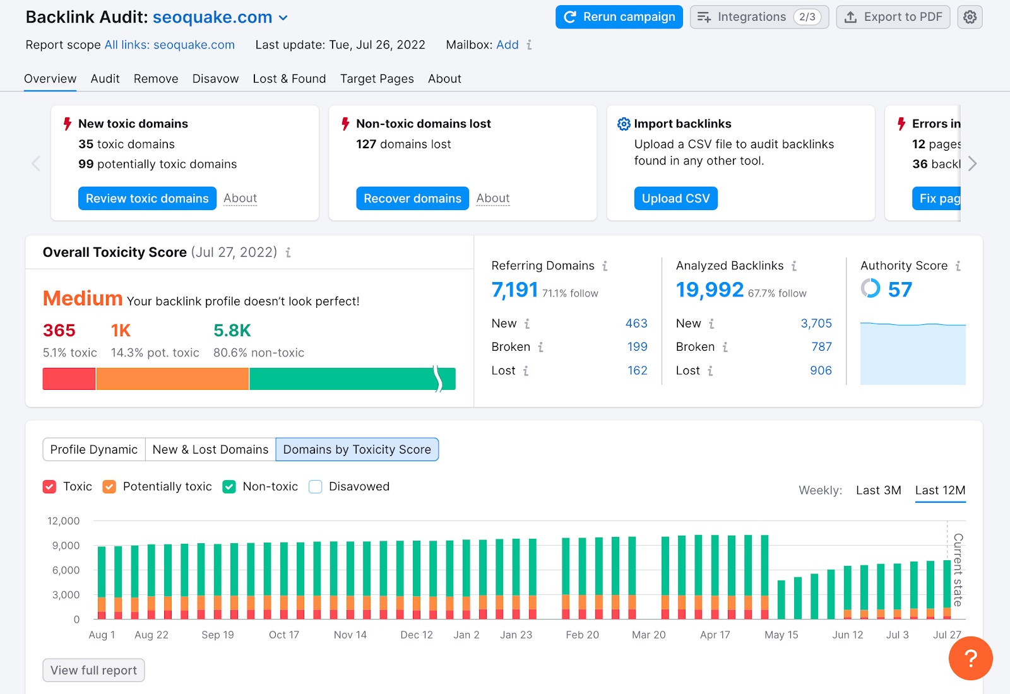Click the orange help question mark button
Screen dimensions: 1010x694
(x=970, y=658)
